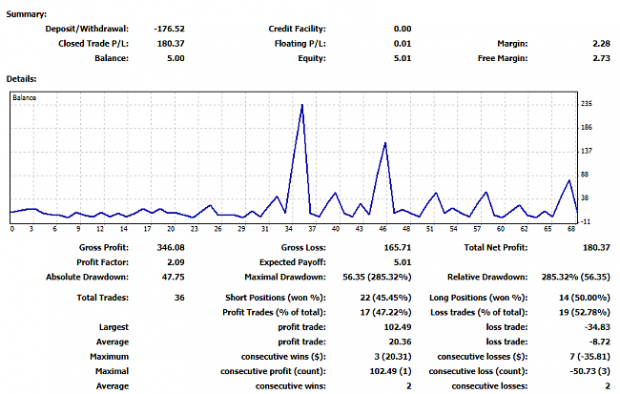620x394 pixels.
Task: Click the Credit Facility value 0.00
Action: pyautogui.click(x=403, y=29)
